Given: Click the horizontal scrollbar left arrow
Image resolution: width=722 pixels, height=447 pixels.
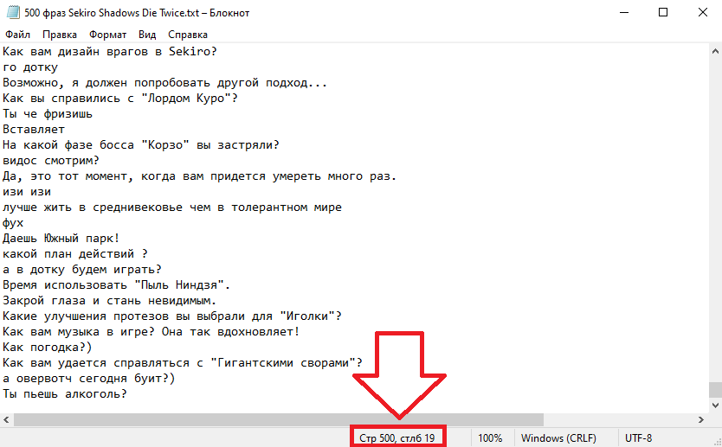Looking at the screenshot, I should (x=6, y=419).
